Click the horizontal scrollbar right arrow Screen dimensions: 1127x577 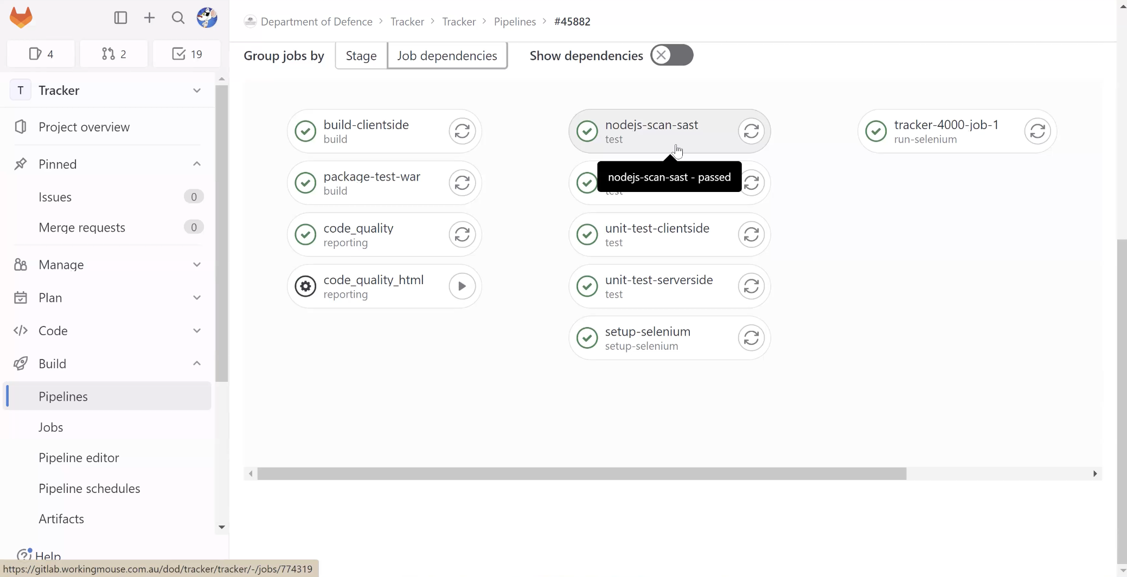tap(1094, 473)
